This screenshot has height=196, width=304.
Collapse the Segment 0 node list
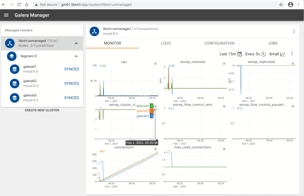(x=76, y=56)
